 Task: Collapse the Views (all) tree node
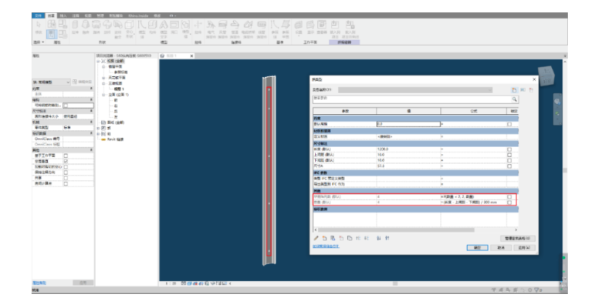(x=99, y=61)
